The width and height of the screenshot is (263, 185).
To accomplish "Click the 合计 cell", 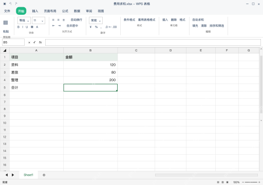I will (x=36, y=87).
